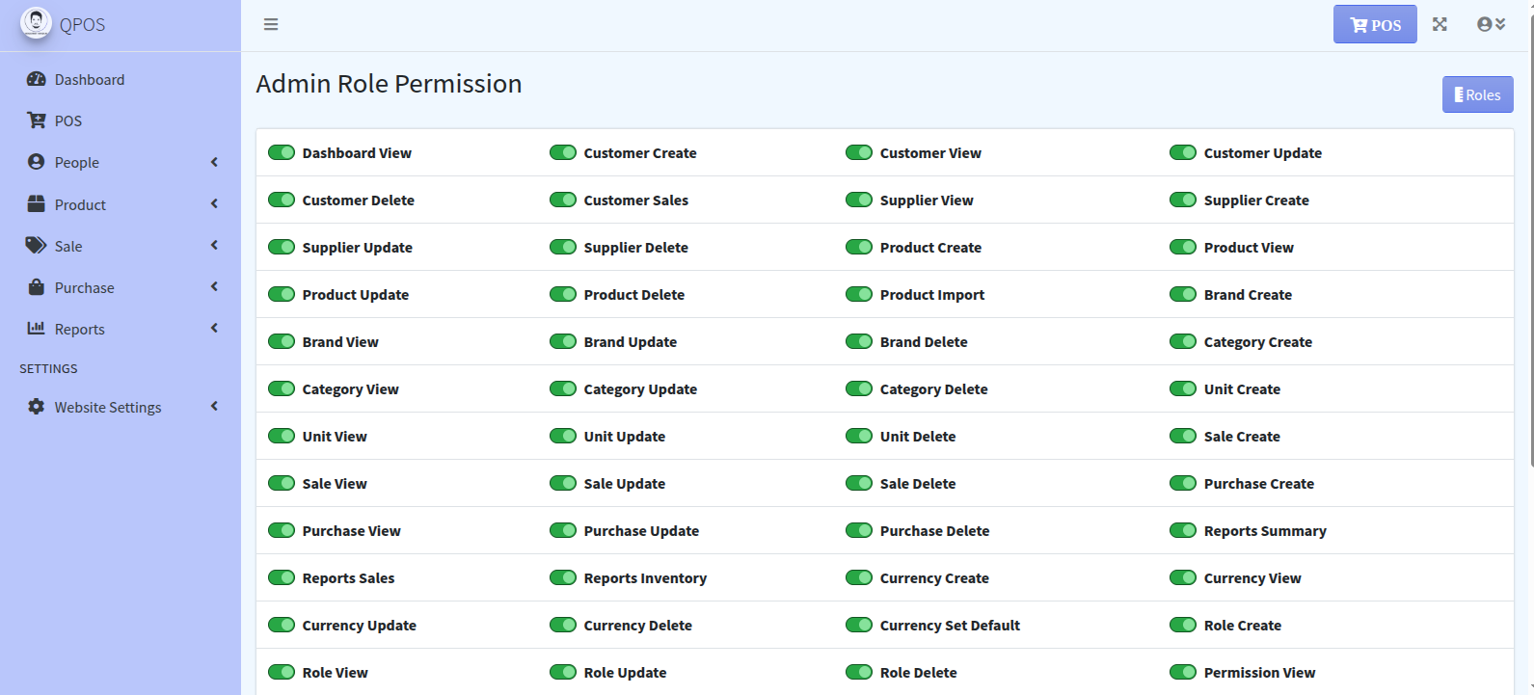Toggle the Reports Summary switch
Viewport: 1534px width, 695px height.
pyautogui.click(x=1183, y=530)
